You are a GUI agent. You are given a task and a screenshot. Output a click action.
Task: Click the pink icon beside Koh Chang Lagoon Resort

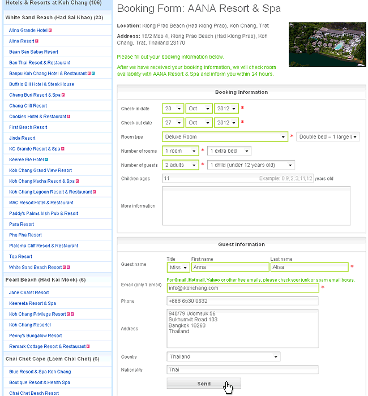pos(95,192)
